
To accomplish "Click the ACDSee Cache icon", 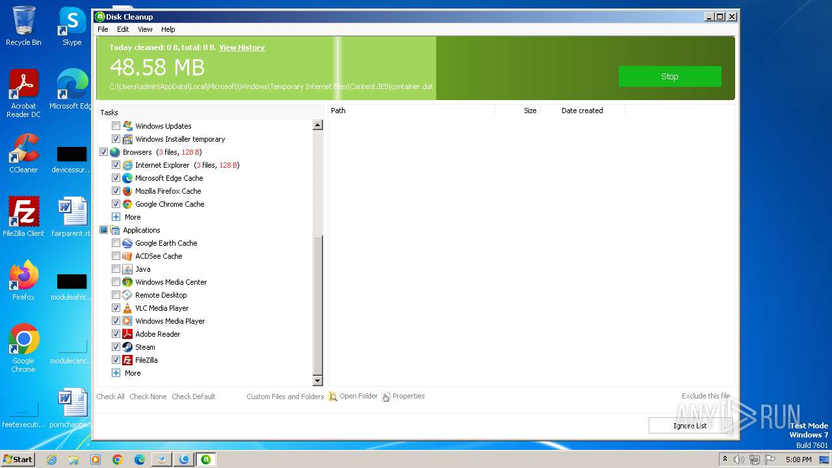I will coord(127,256).
